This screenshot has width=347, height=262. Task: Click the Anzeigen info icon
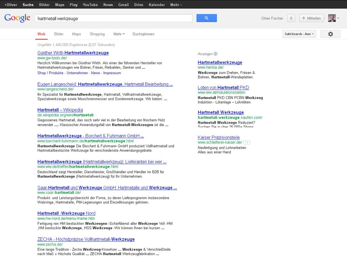(x=215, y=54)
